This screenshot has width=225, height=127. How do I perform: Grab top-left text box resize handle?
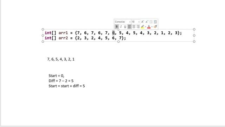pyautogui.click(x=43, y=29)
